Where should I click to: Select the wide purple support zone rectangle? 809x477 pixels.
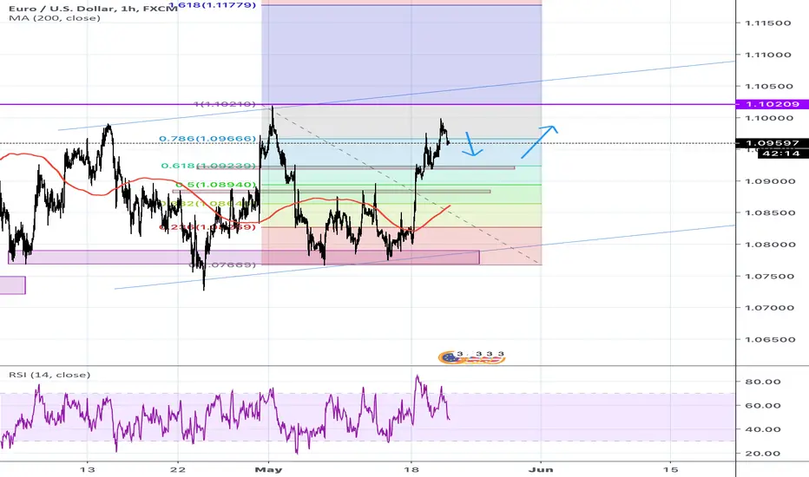click(244, 258)
